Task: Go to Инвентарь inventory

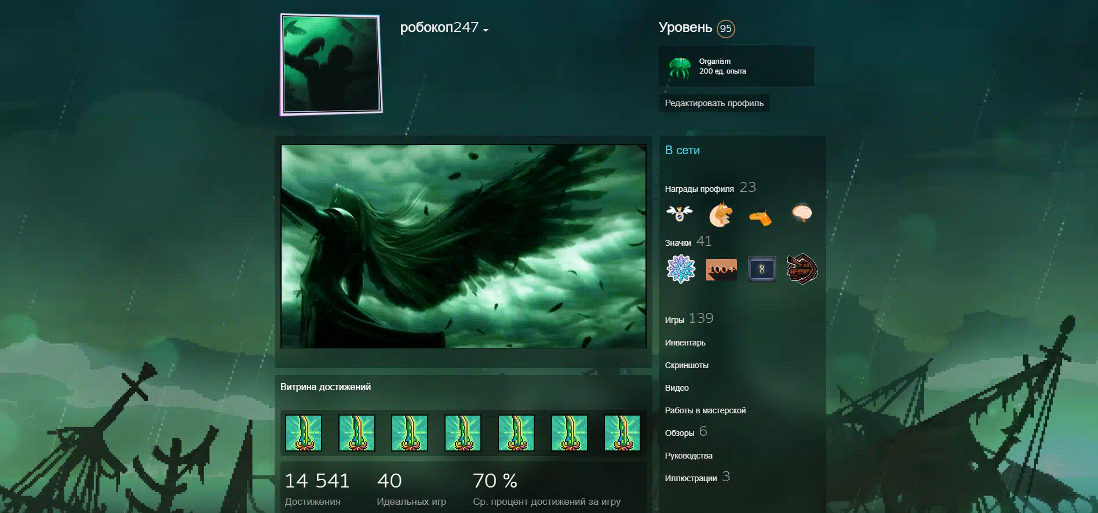Action: click(x=685, y=343)
